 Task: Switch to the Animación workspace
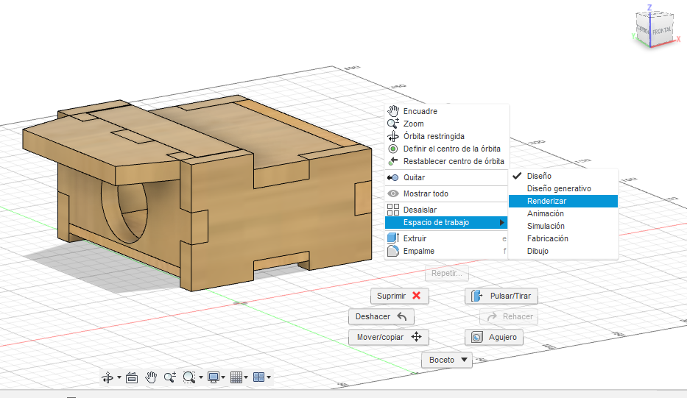[563, 213]
